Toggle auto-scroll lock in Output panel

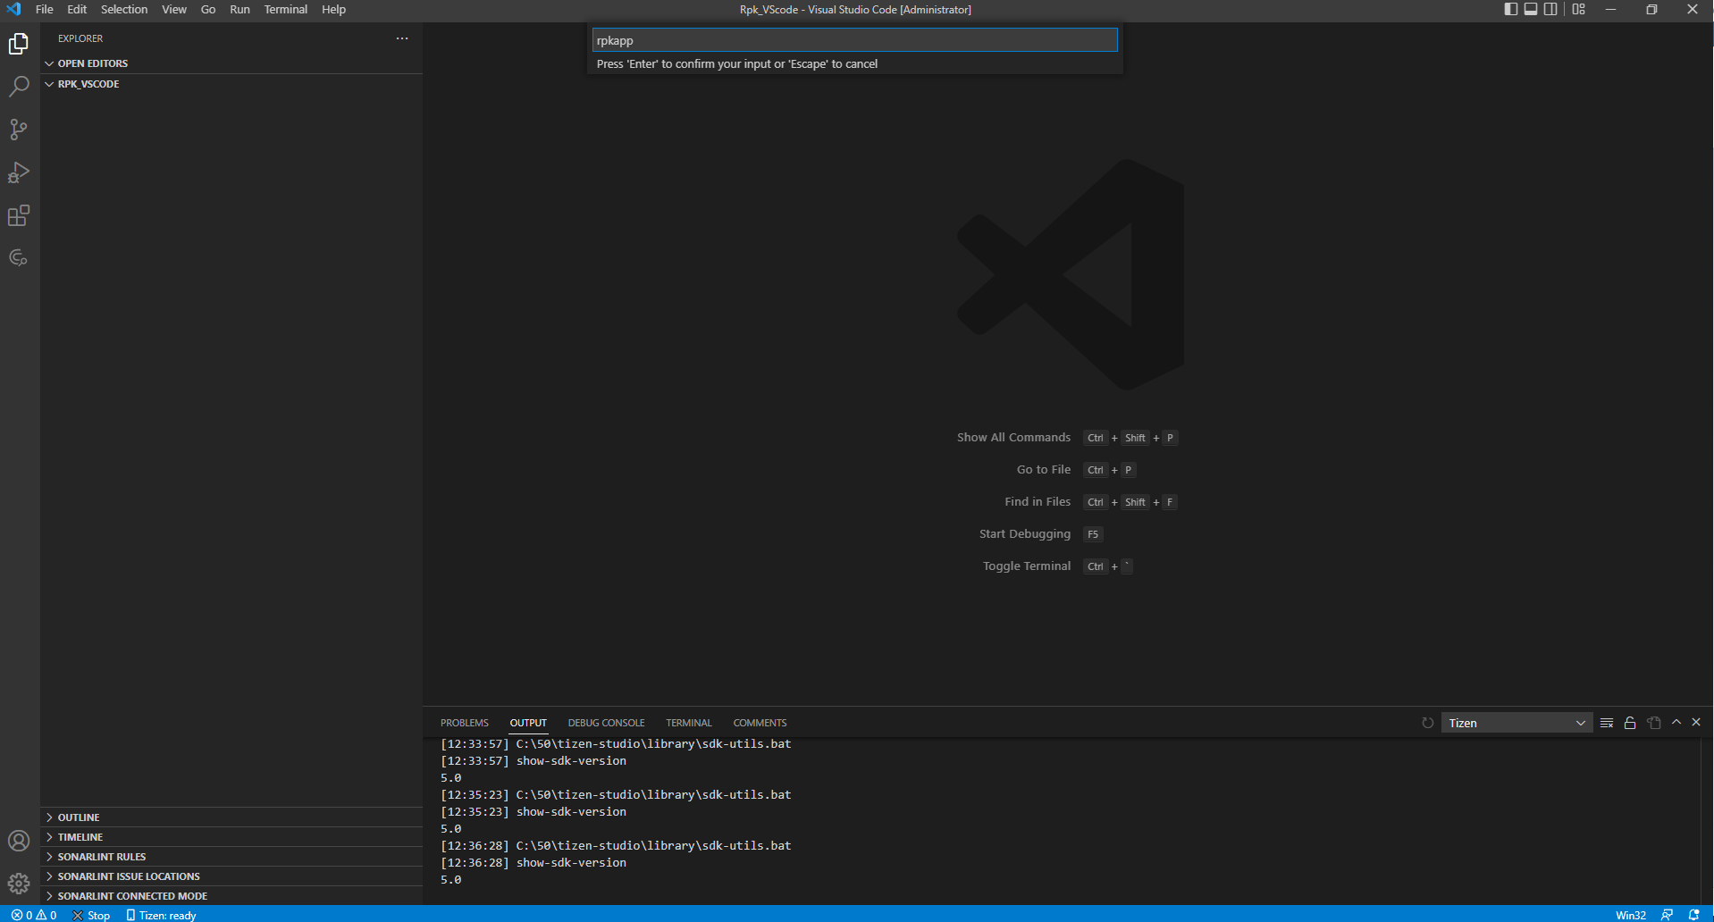coord(1629,722)
